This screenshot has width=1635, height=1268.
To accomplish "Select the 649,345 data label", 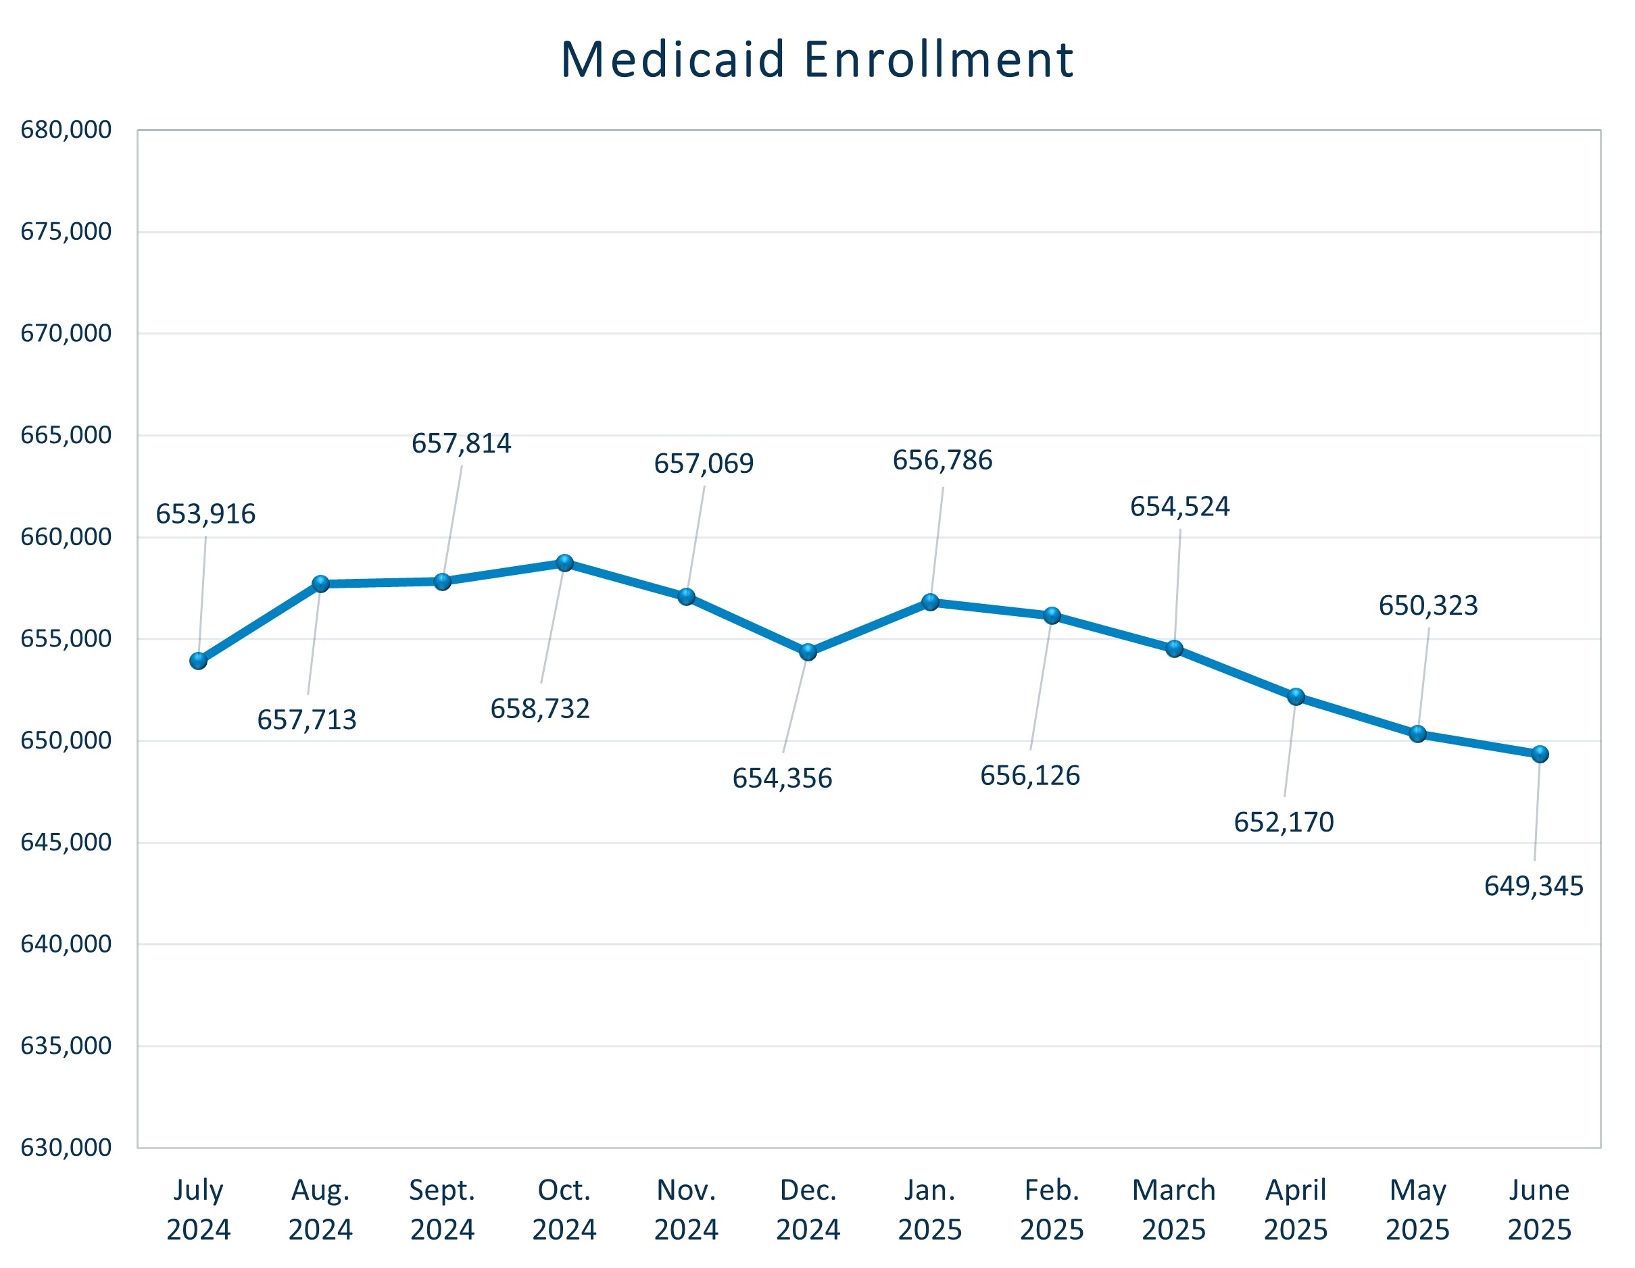I will (x=1534, y=886).
